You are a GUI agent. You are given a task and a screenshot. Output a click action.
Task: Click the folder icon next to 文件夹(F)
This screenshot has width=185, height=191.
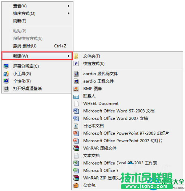(76, 56)
